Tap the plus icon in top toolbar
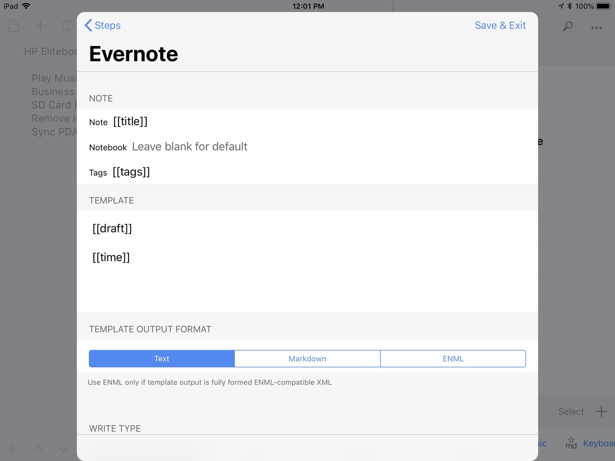Screen dimensions: 615x461 click(x=41, y=26)
